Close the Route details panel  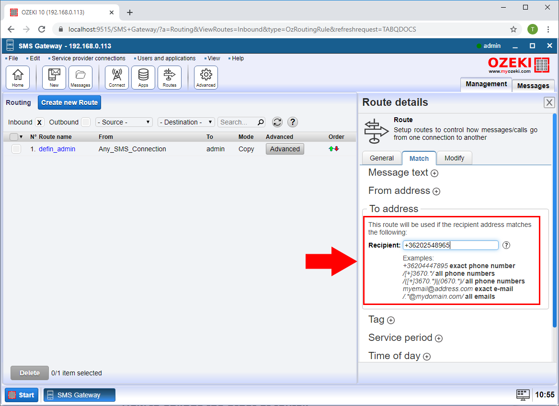[549, 102]
